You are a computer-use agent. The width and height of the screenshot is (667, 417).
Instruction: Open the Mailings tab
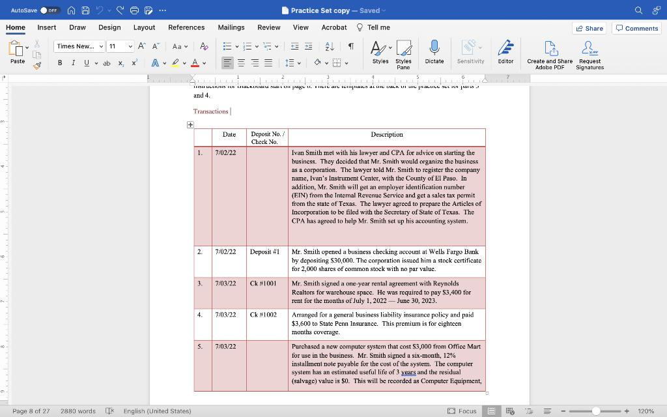(231, 27)
